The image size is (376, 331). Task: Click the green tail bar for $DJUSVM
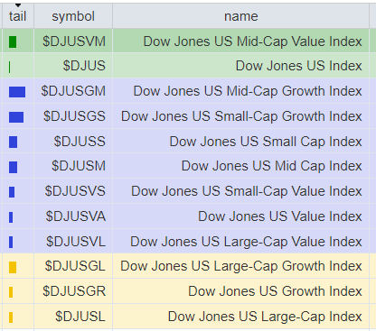(13, 41)
